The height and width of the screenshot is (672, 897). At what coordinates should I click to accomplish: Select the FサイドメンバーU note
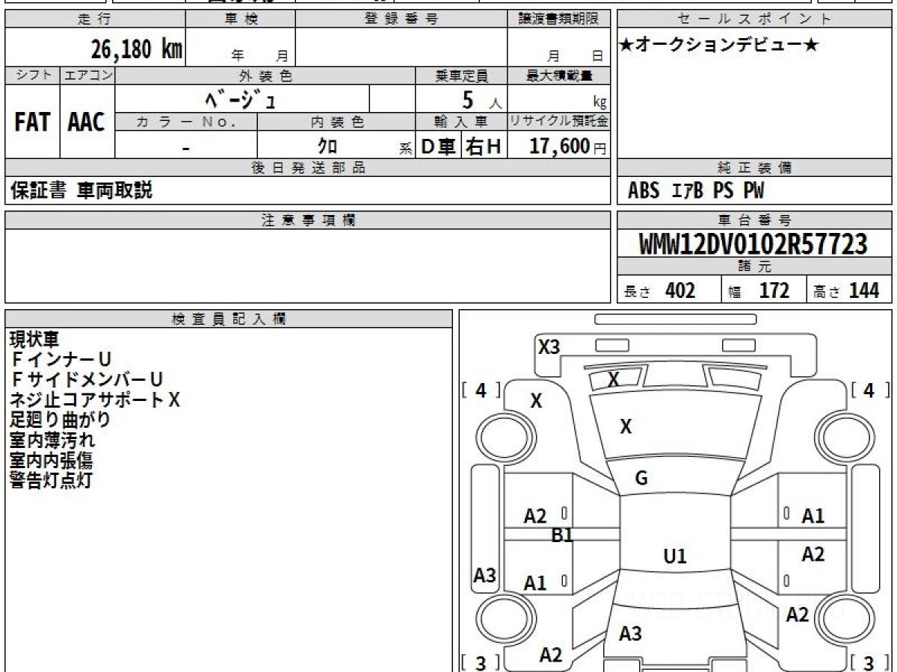click(x=87, y=380)
